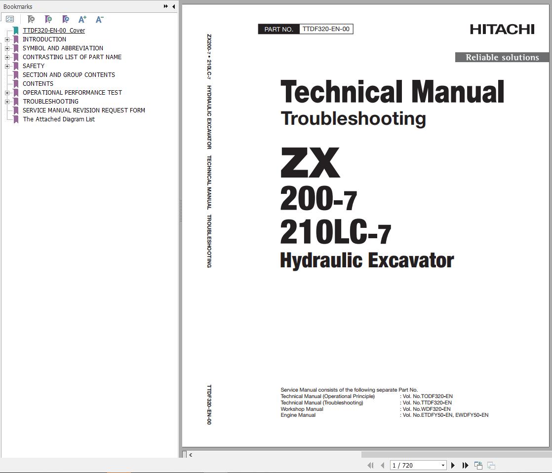Decrease bookmark text size with A- icon
Screen dimensions: 552x473
point(99,20)
